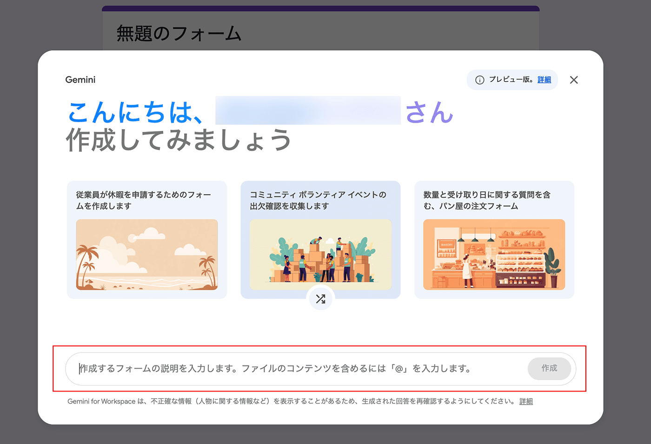This screenshot has height=444, width=651.
Task: Open the 詳細 link in the bottom disclaimer
Action: 526,401
